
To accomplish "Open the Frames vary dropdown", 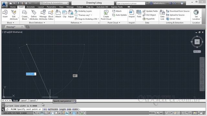I will pyautogui.click(x=83, y=15).
